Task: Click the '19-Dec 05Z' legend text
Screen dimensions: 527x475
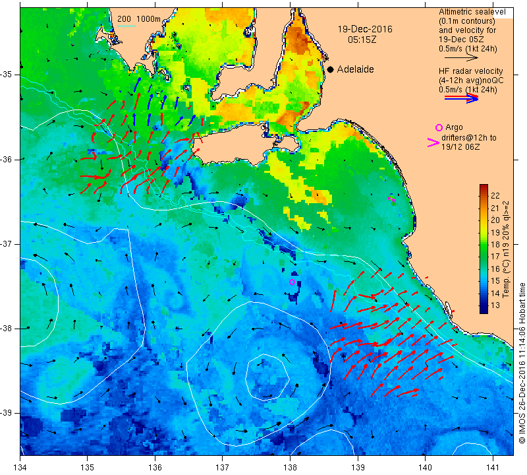Action: (x=461, y=40)
